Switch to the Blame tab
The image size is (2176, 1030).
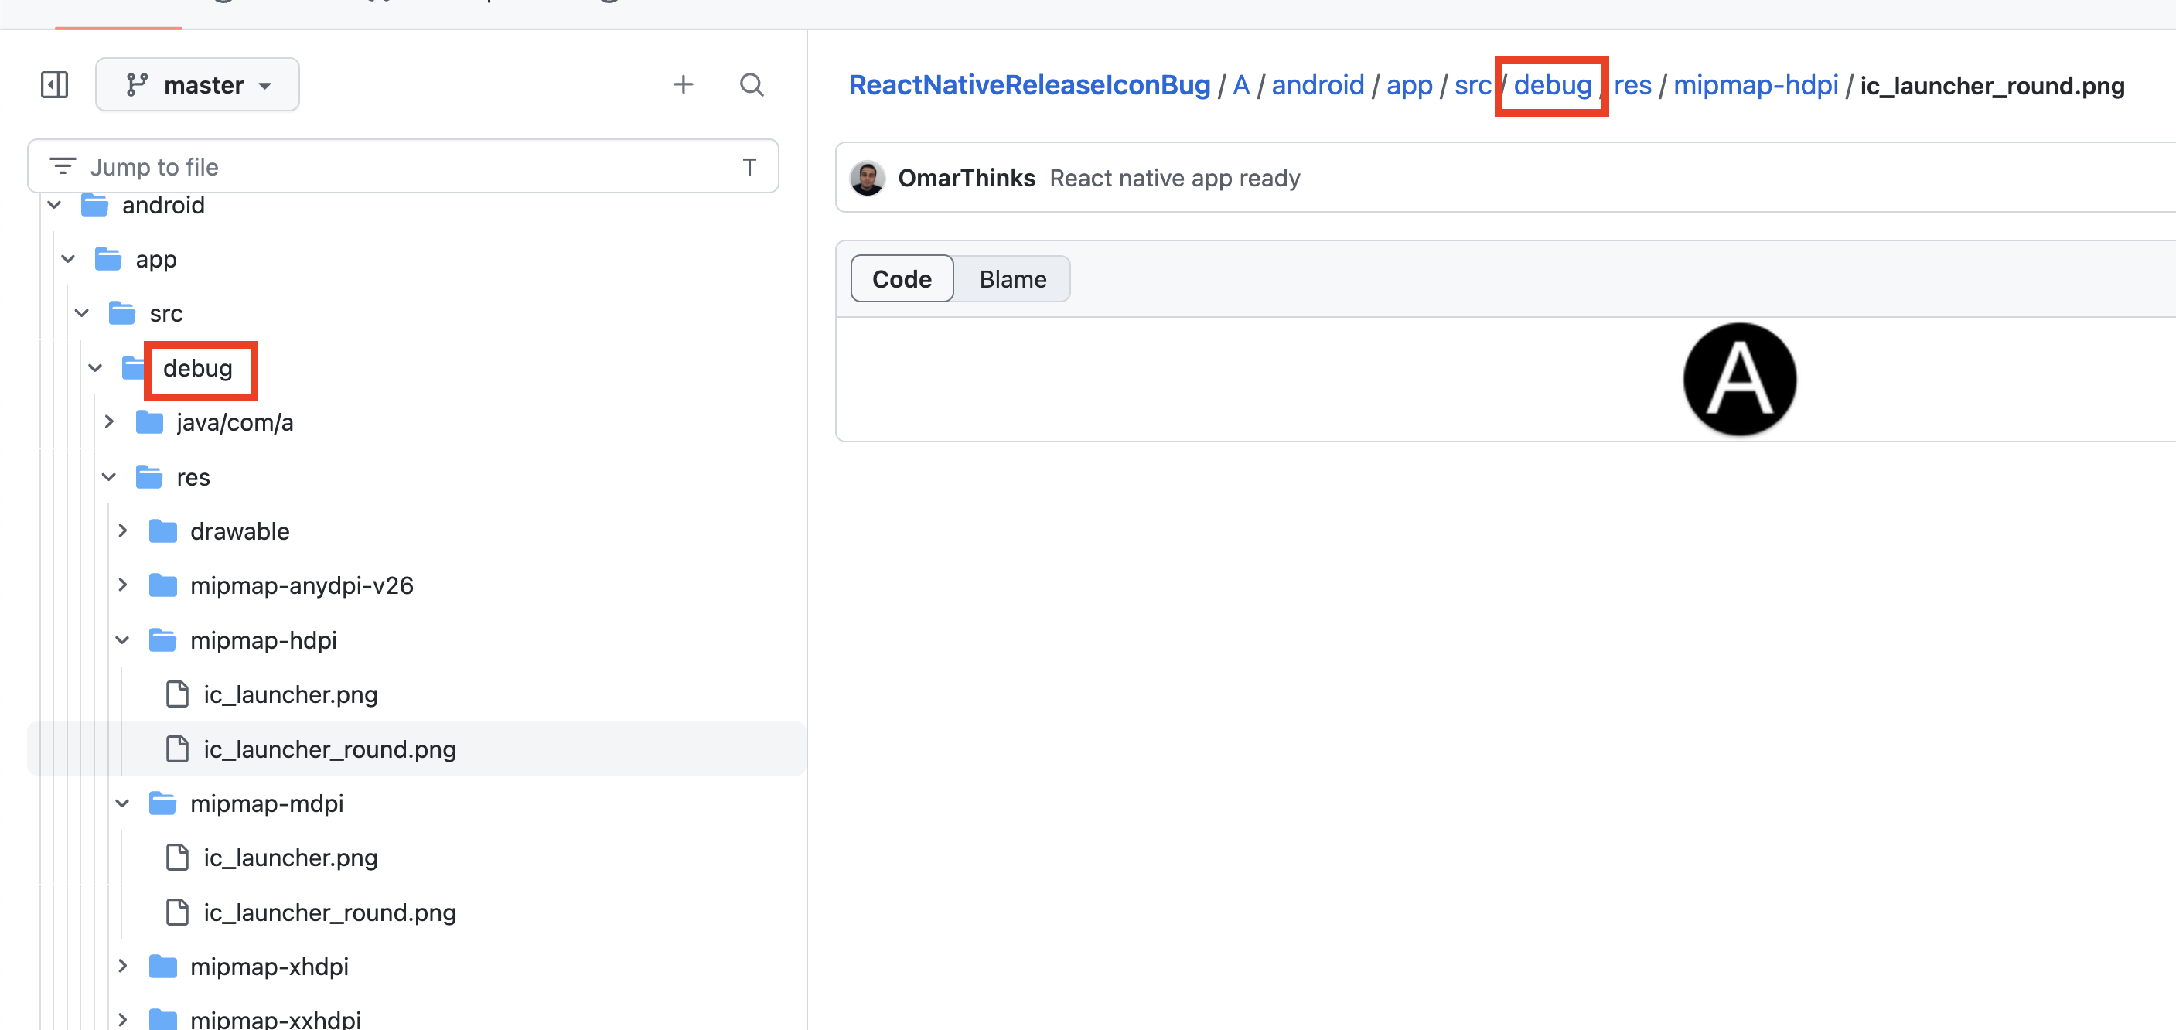click(1011, 279)
